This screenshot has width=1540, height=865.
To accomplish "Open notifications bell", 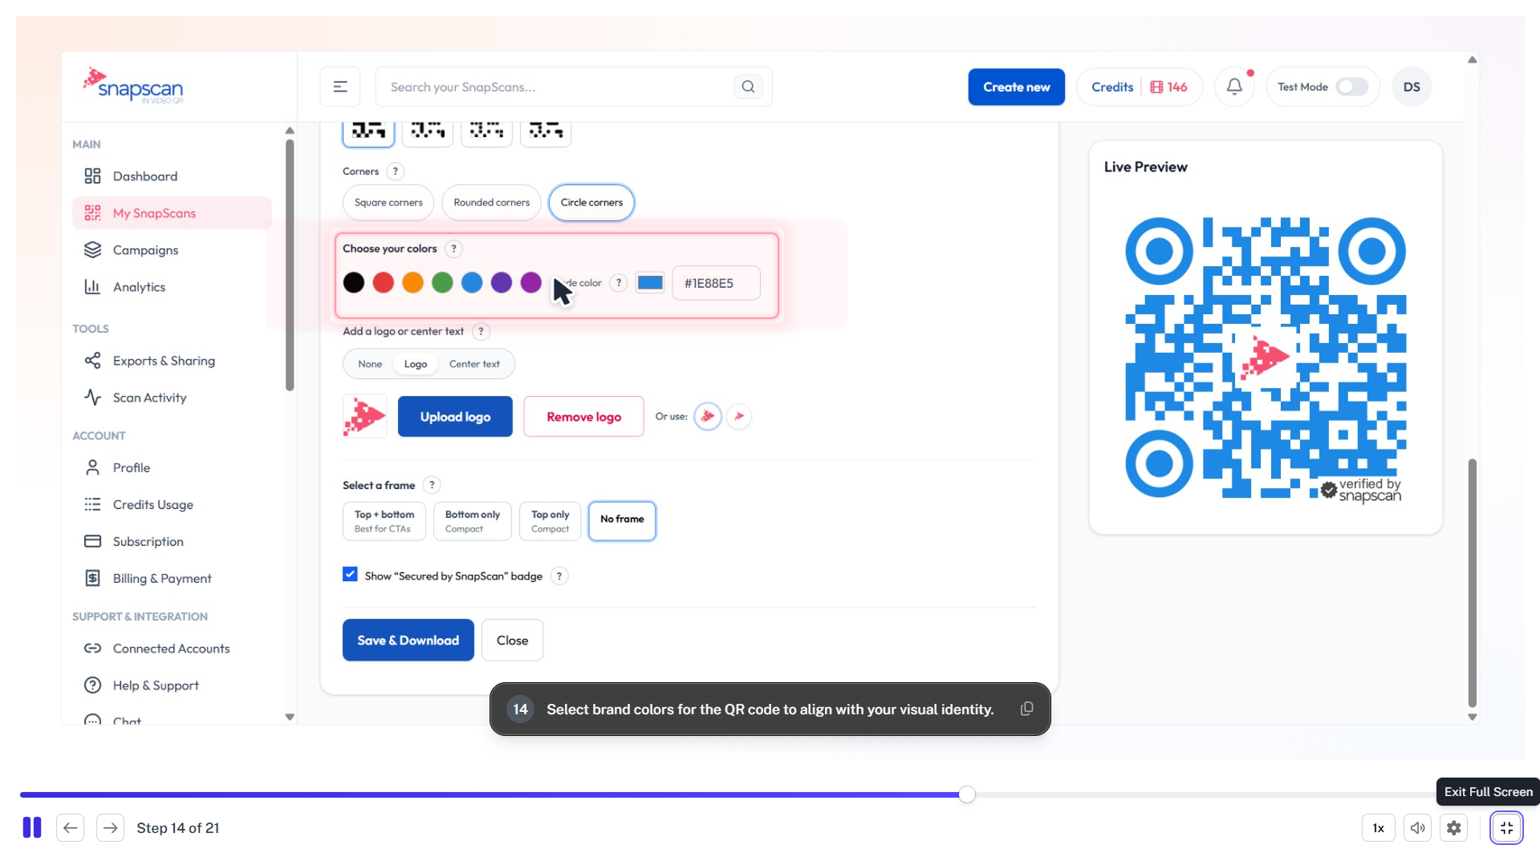I will tap(1234, 87).
